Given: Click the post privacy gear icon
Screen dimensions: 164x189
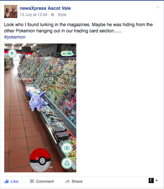Looking at the screenshot, I should [52, 15].
